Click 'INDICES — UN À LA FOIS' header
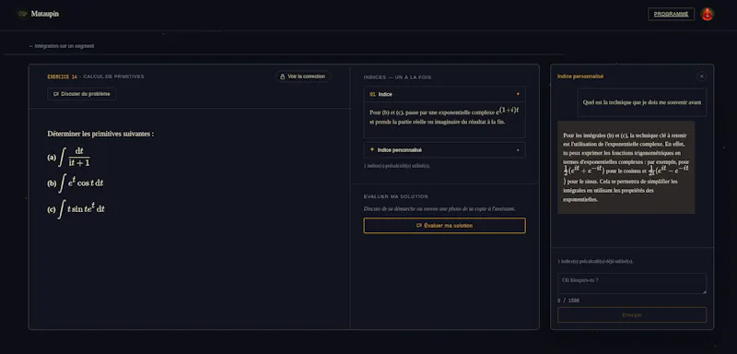Image resolution: width=737 pixels, height=354 pixels. pos(397,77)
